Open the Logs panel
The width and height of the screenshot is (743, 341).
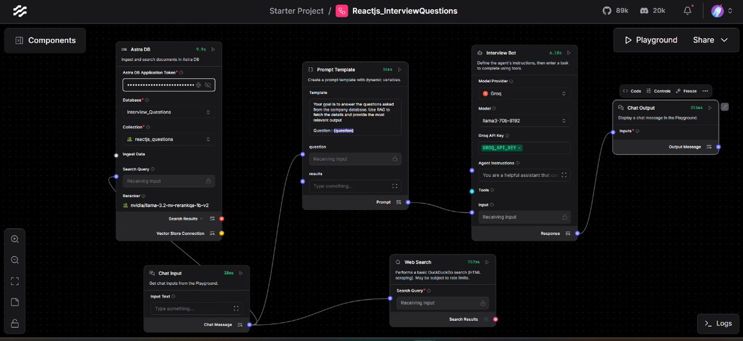pos(718,323)
